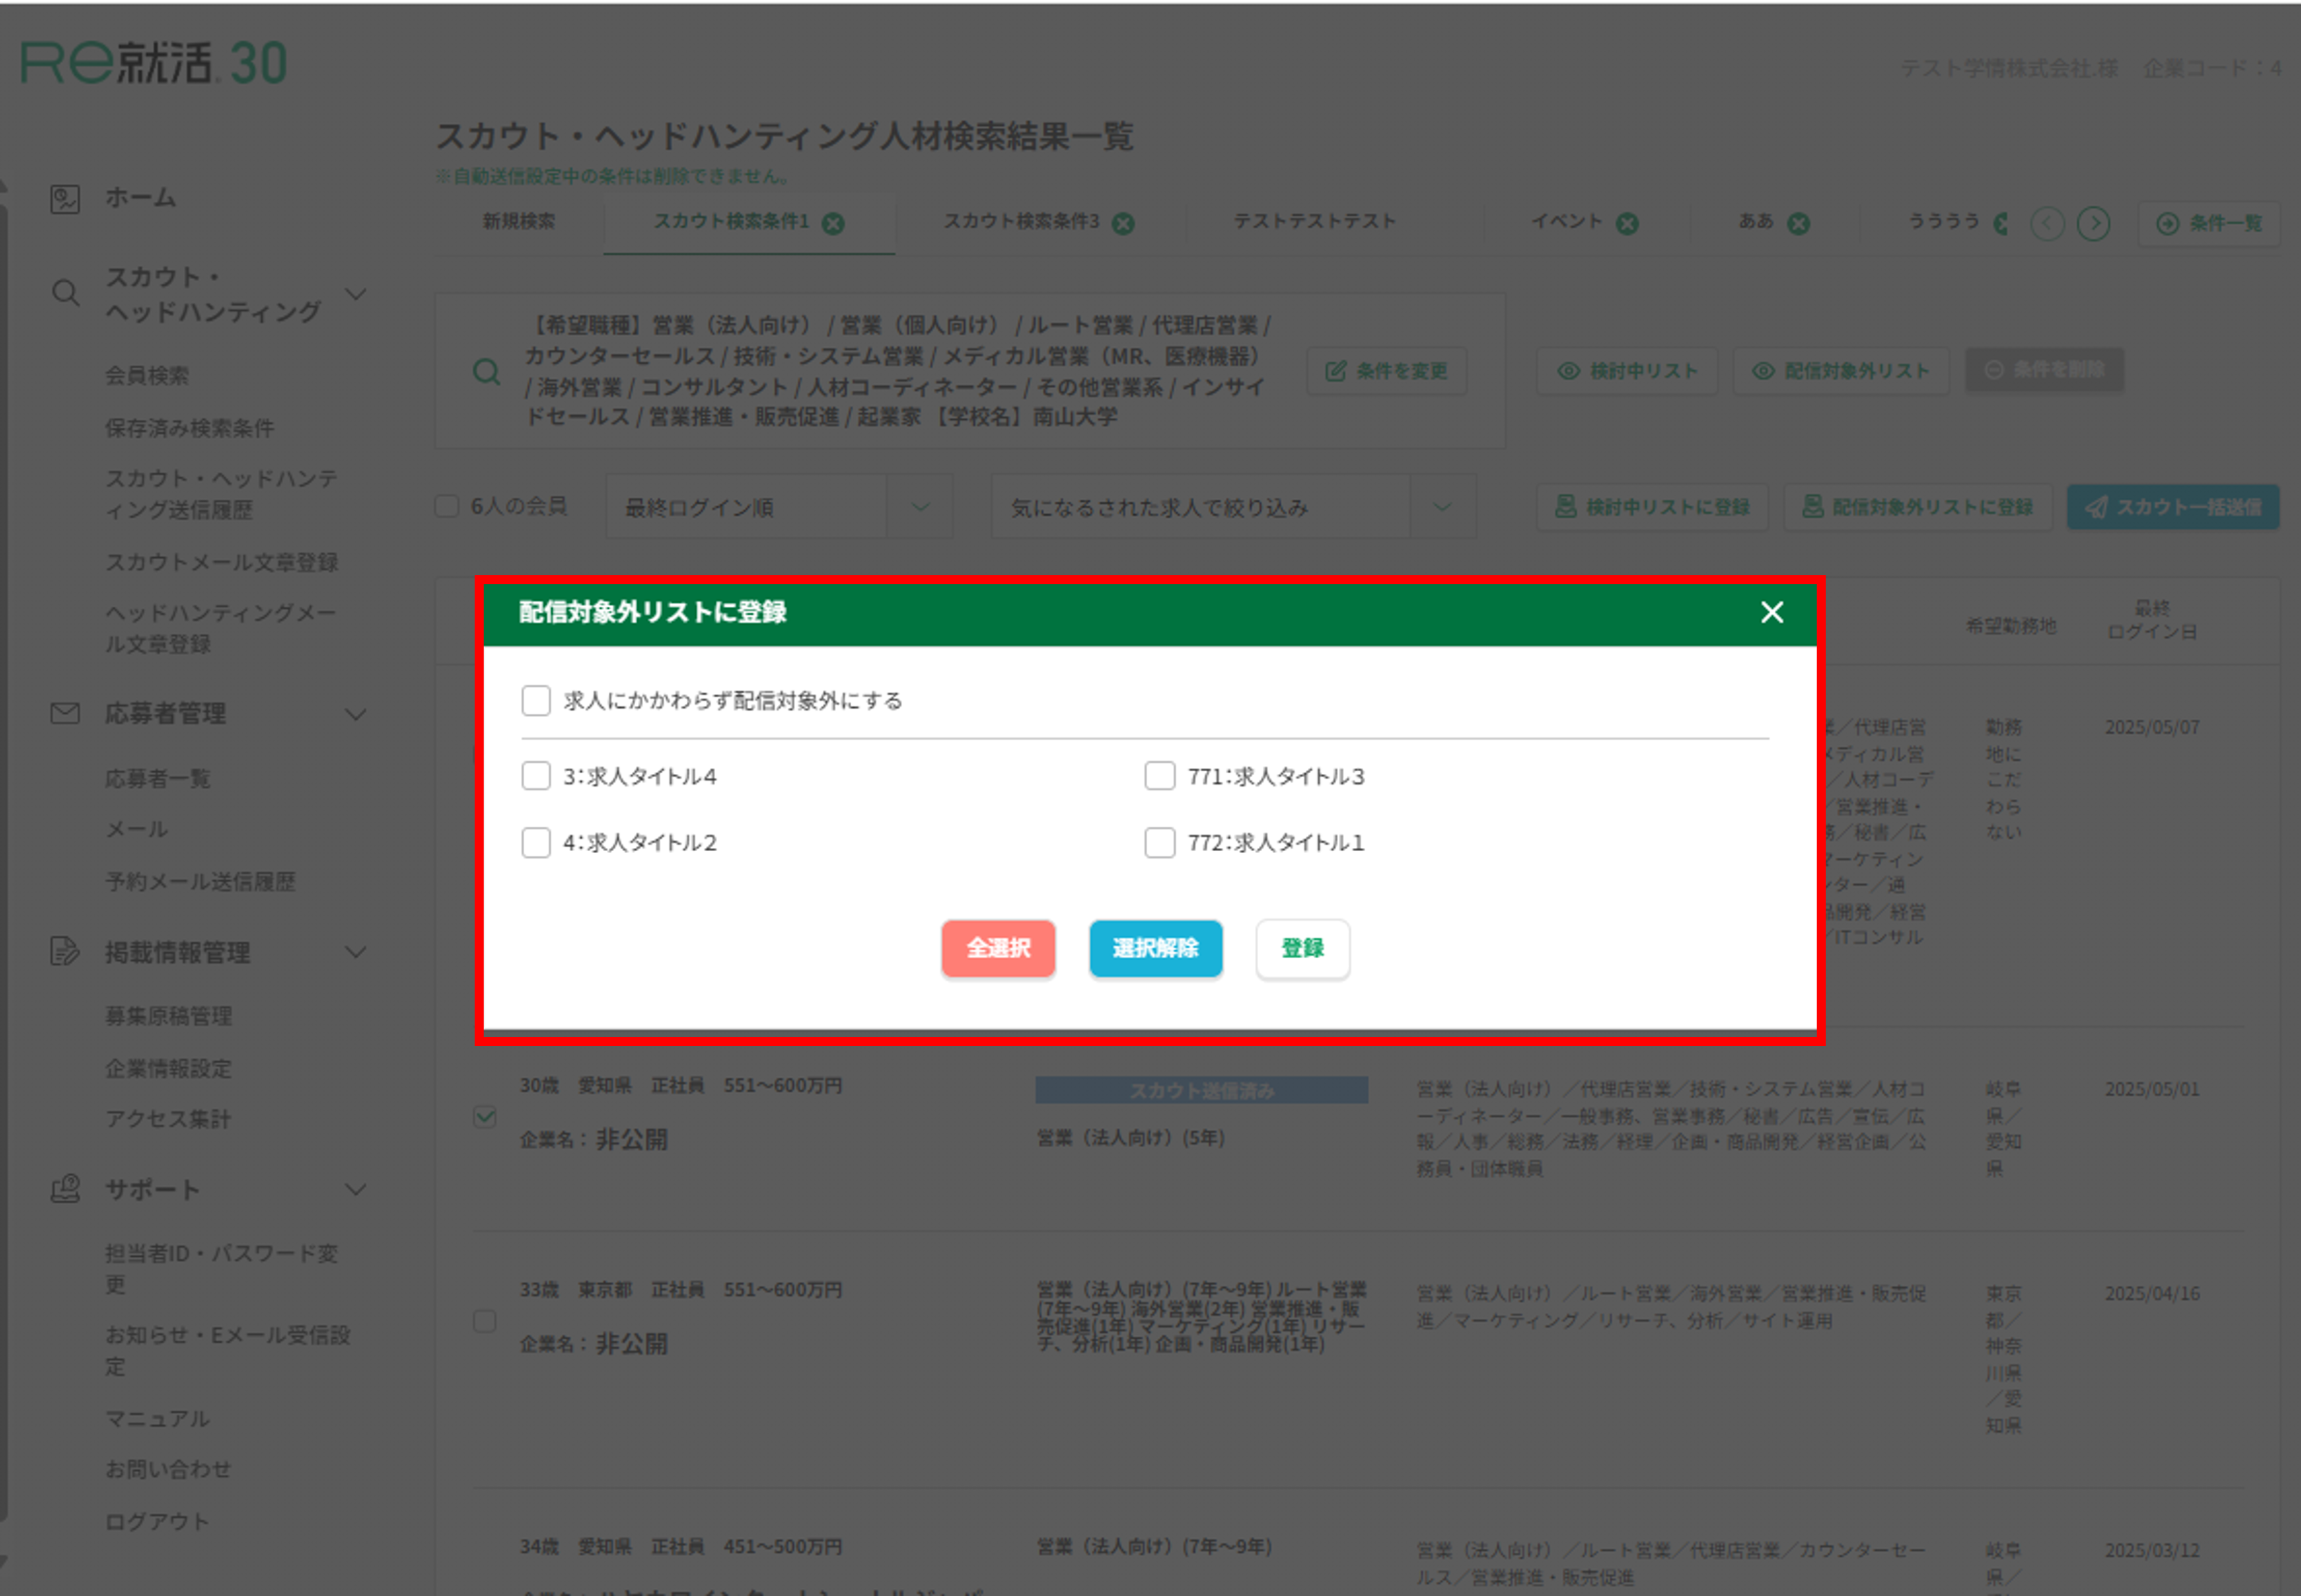Open 募集原稿管理 in the sidebar
Image resolution: width=2301 pixels, height=1596 pixels.
tap(168, 1016)
